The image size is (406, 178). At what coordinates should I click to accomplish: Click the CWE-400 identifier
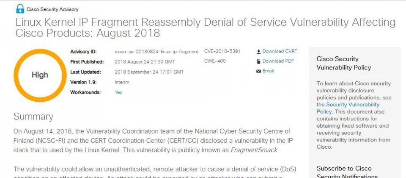(x=215, y=61)
